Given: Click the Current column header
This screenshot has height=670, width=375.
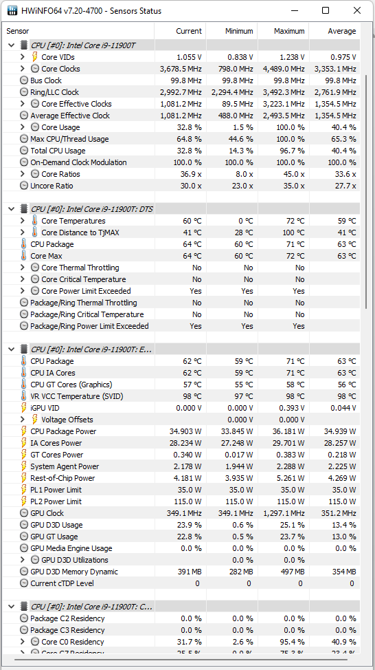Looking at the screenshot, I should pos(180,31).
